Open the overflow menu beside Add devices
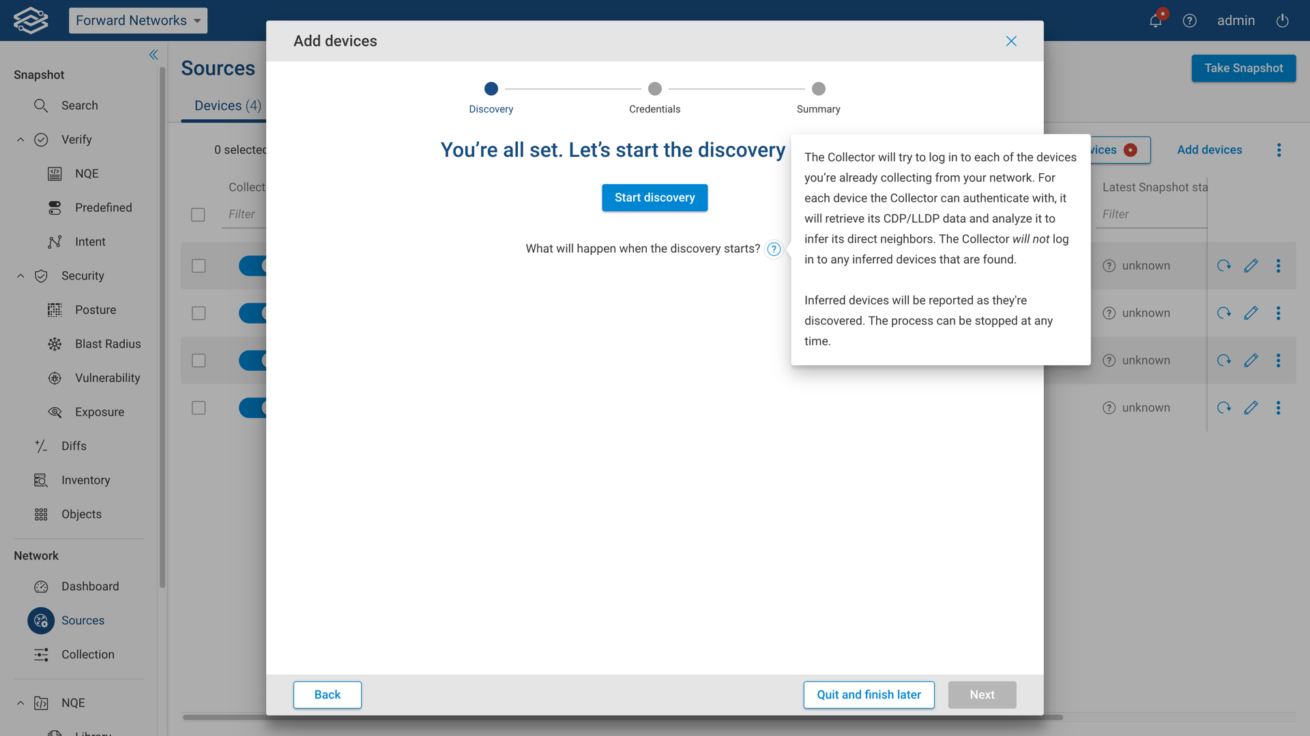This screenshot has height=736, width=1310. pos(1279,150)
